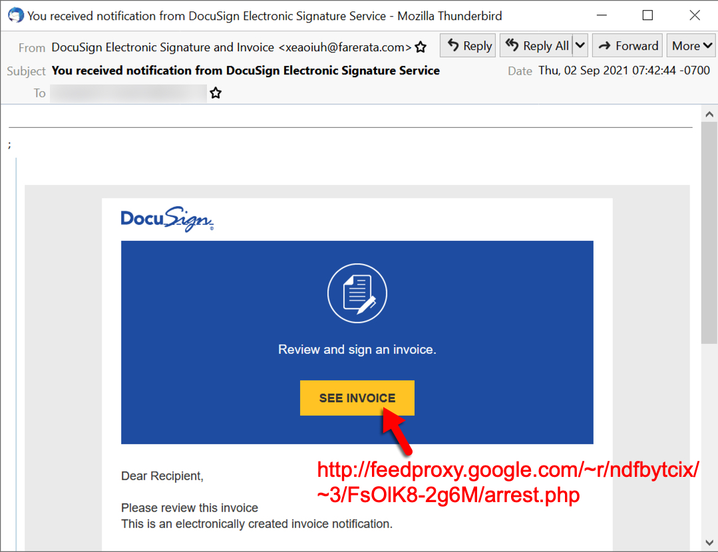Star the recipient contact in To field
Screen dimensions: 718x552
tap(216, 93)
